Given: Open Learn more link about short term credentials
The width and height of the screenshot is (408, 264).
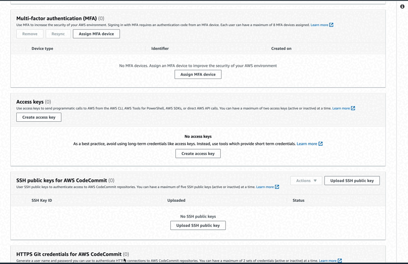Looking at the screenshot, I should (x=307, y=144).
